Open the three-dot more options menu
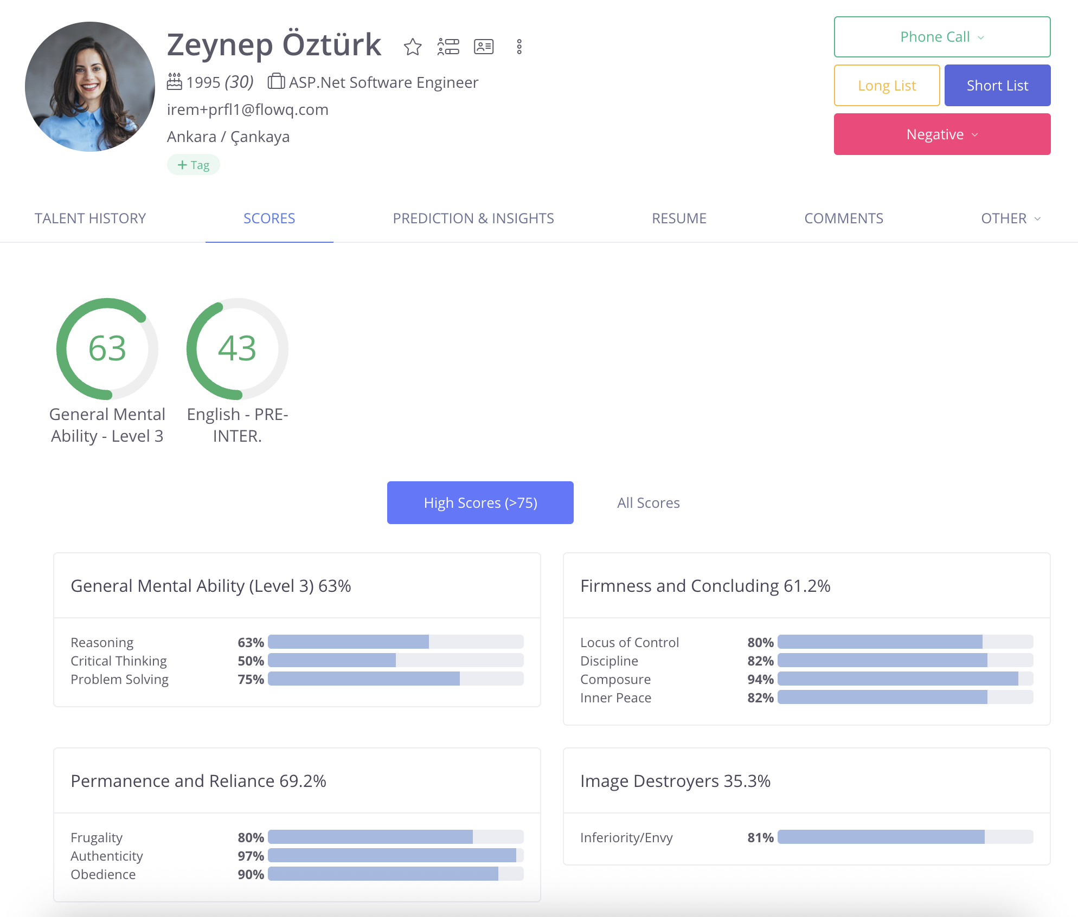1078x917 pixels. pyautogui.click(x=519, y=47)
